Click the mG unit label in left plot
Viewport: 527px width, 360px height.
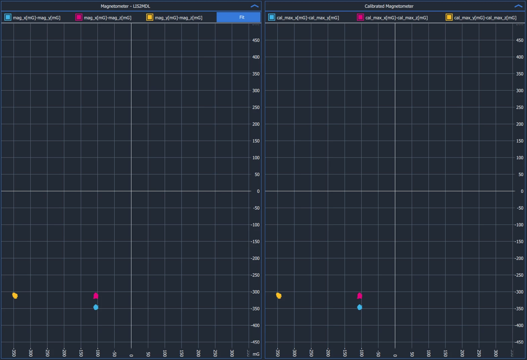click(x=256, y=354)
